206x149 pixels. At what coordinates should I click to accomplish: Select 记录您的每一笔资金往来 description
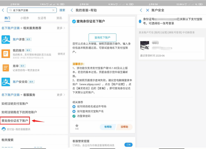pos(26,70)
